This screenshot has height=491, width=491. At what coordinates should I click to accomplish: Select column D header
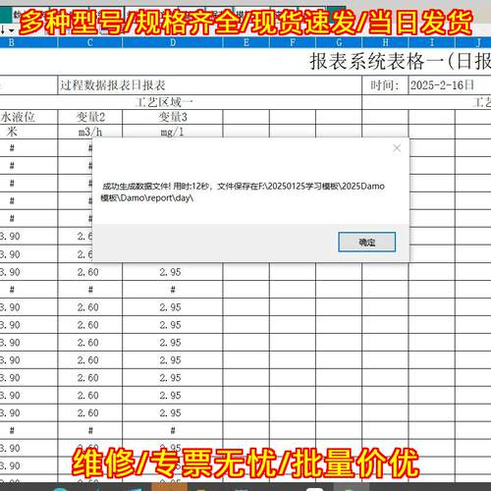173,42
